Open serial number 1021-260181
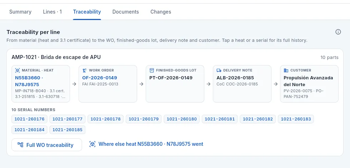The image size is (350, 168). click(220, 119)
